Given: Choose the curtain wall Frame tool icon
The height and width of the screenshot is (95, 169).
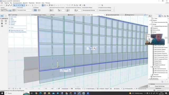Looking at the screenshot, I should tap(6, 21).
